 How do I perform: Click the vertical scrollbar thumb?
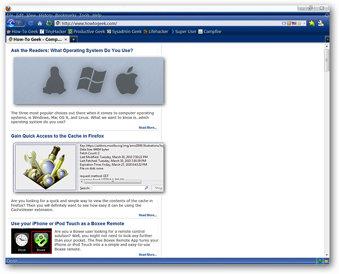coord(327,60)
